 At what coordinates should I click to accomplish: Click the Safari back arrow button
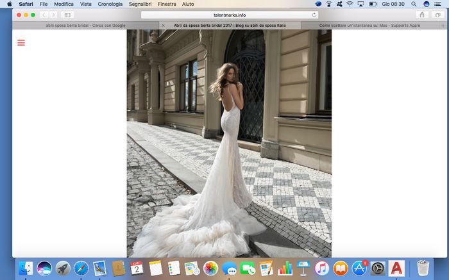pos(44,15)
